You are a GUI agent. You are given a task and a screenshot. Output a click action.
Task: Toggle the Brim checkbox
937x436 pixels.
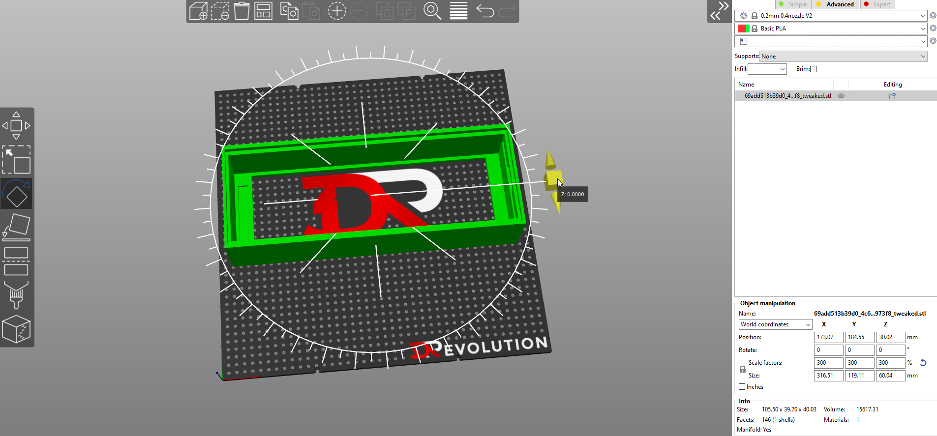813,69
